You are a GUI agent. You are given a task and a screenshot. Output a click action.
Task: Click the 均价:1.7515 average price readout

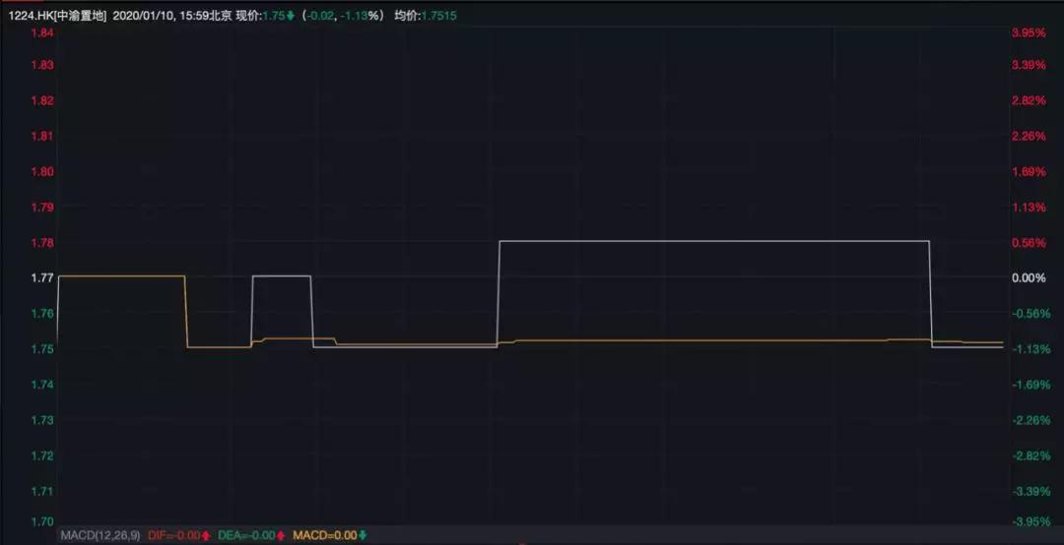pos(425,16)
